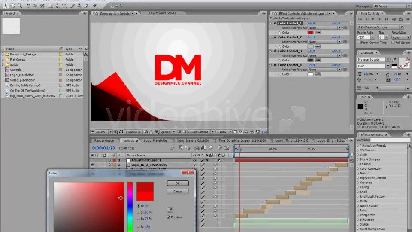
Task: Select the Puppet Pin tool
Action: click(x=95, y=6)
